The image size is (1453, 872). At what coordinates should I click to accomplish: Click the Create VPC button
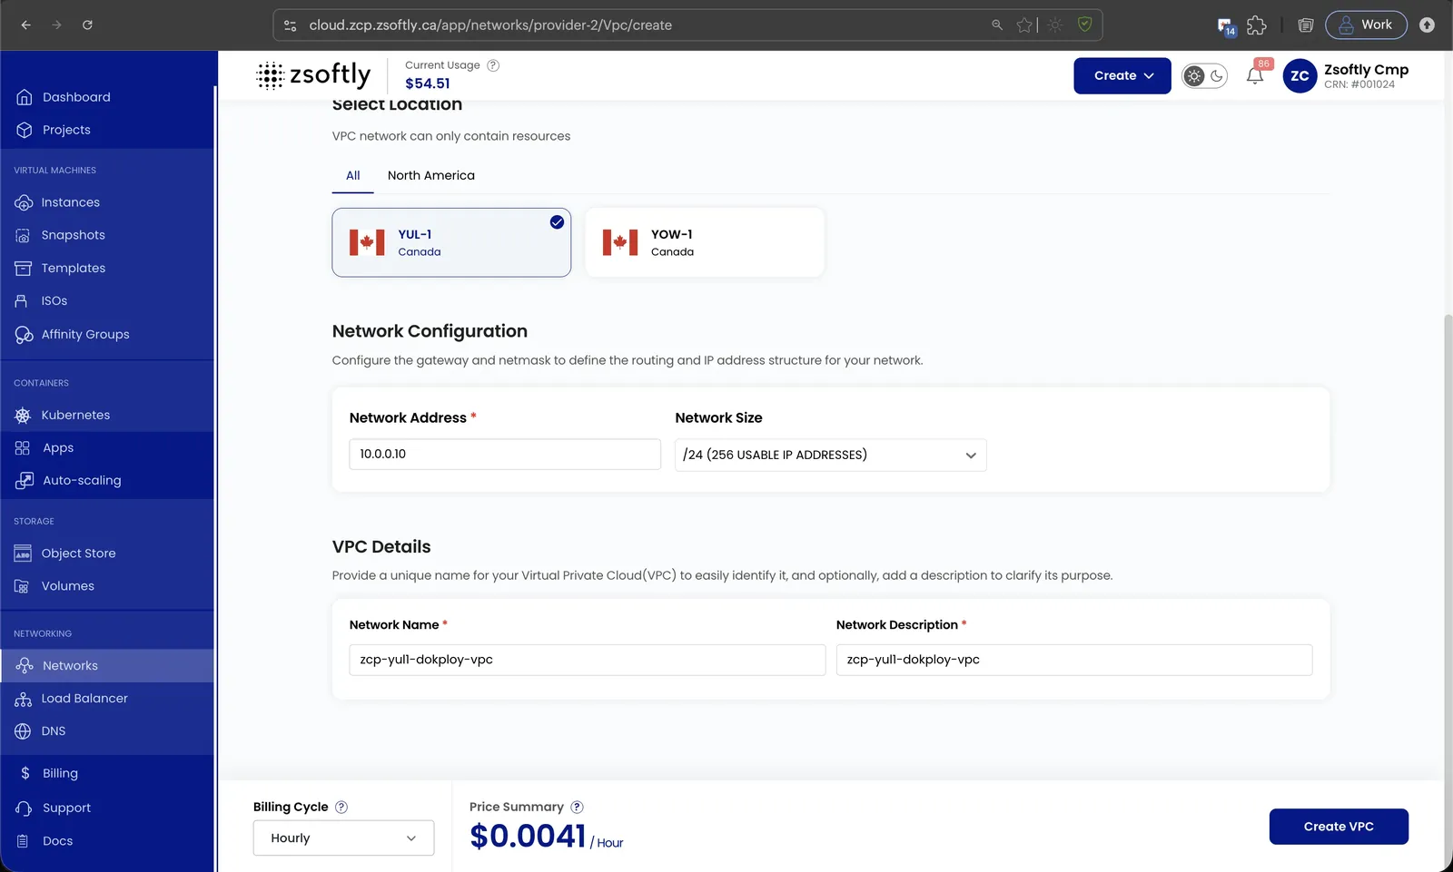click(1339, 827)
